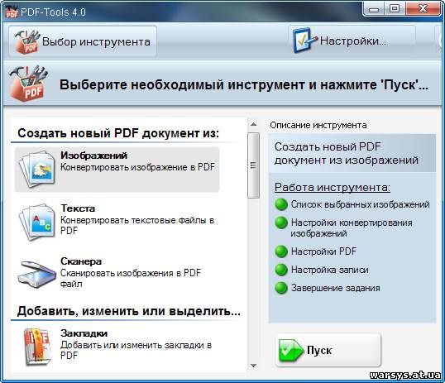Screen dimensions: 445x383
Task: Click the toolbox icon on Выбор инструмента
Action: [27, 42]
